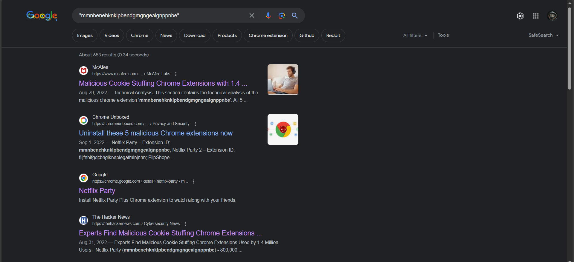Screen dimensions: 574x262
Task: Open the Tools options
Action: tap(443, 35)
